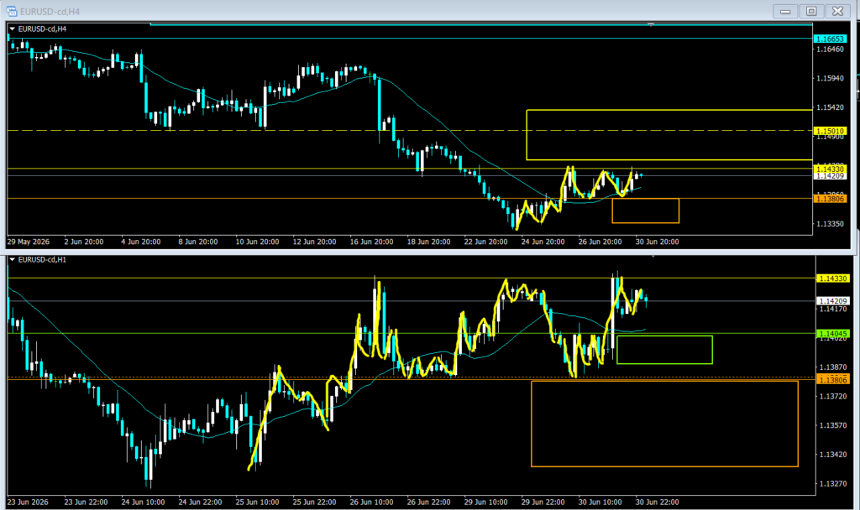Click the 24 Jun 20:00 time label
860x510 pixels.
pos(543,242)
